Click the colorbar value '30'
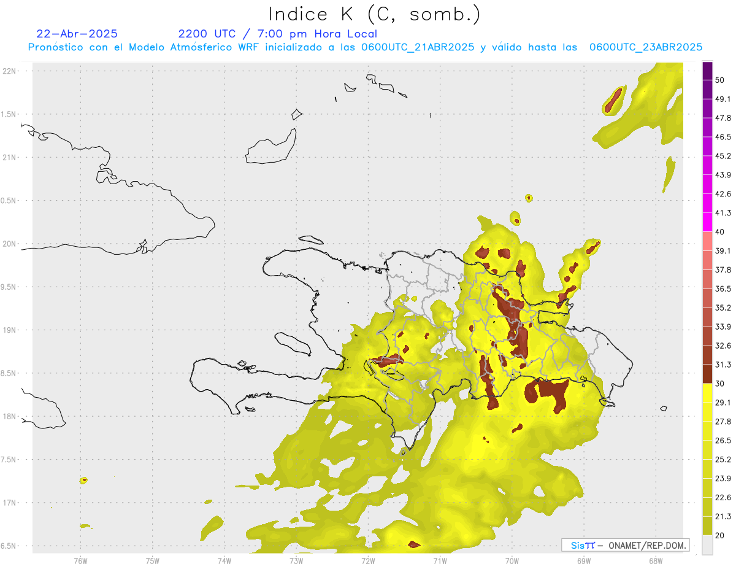 click(720, 384)
